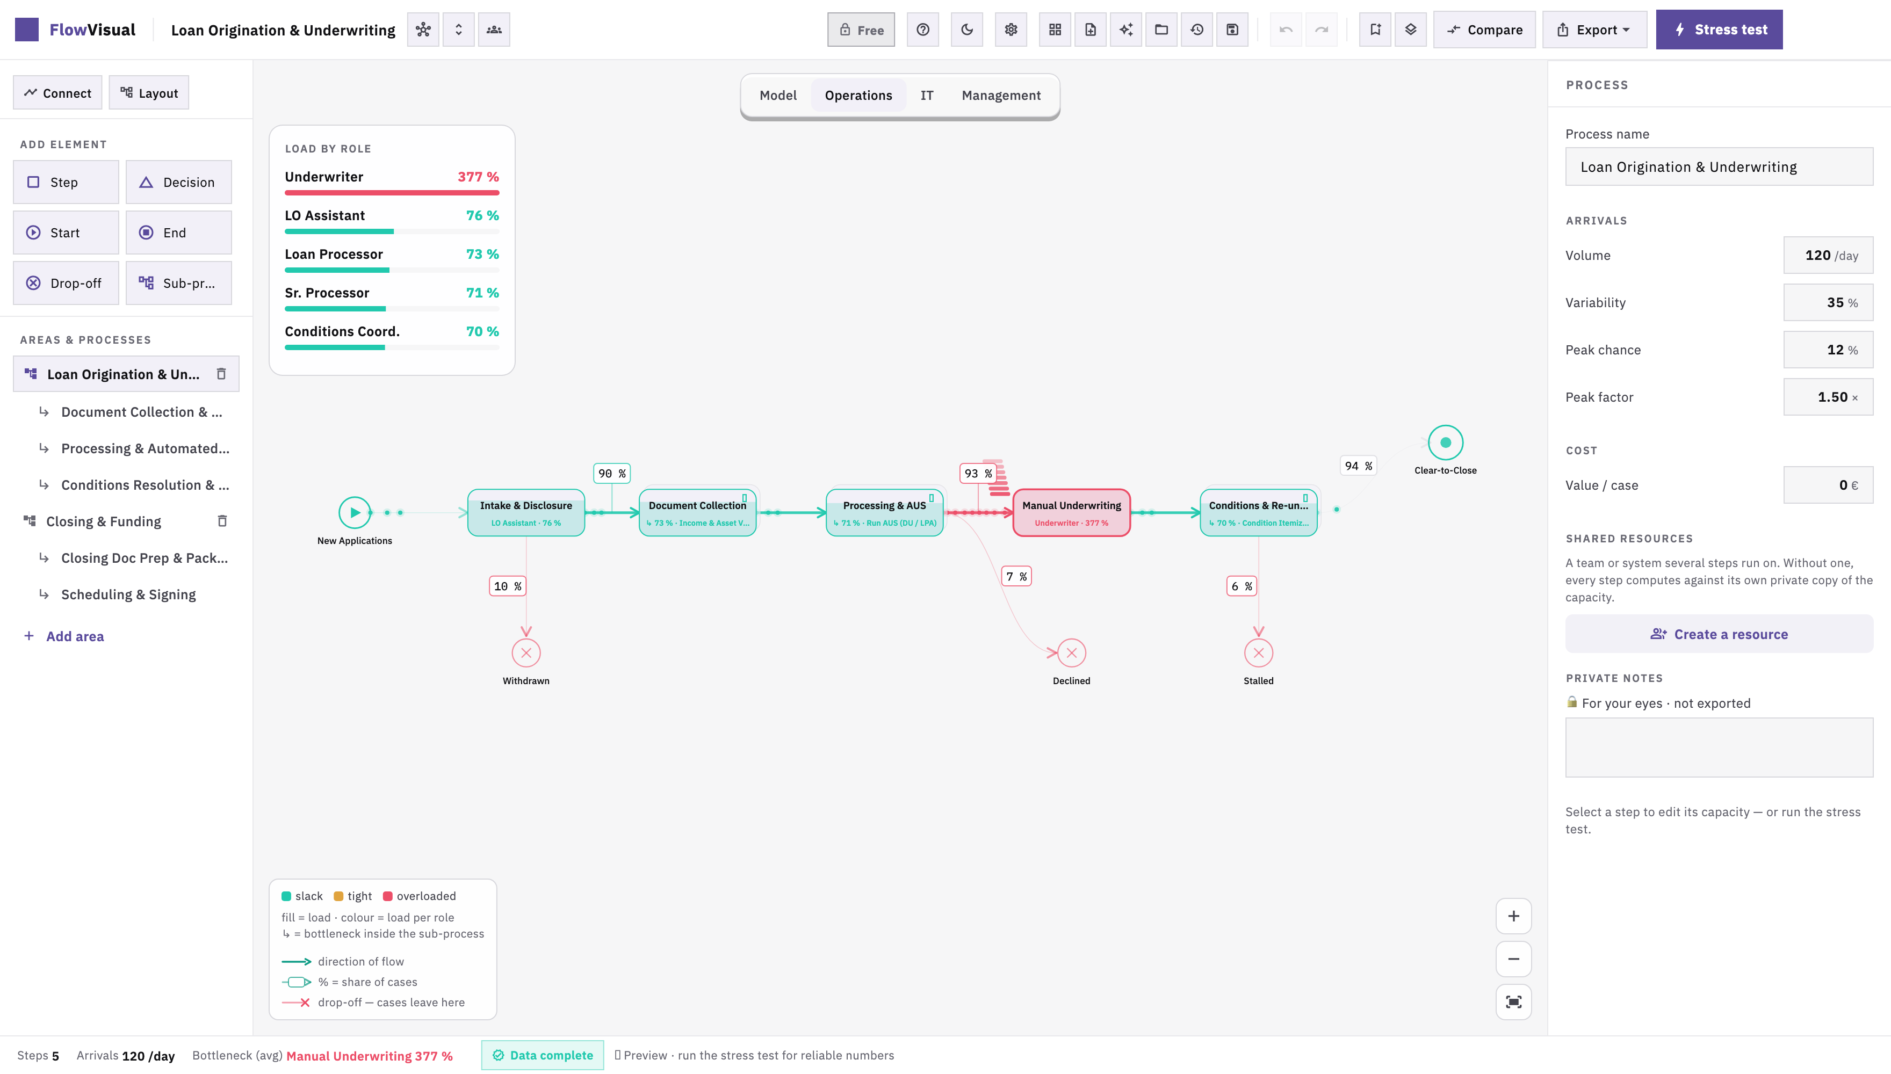Image resolution: width=1891 pixels, height=1074 pixels.
Task: Click the Volume value field
Action: coord(1828,255)
